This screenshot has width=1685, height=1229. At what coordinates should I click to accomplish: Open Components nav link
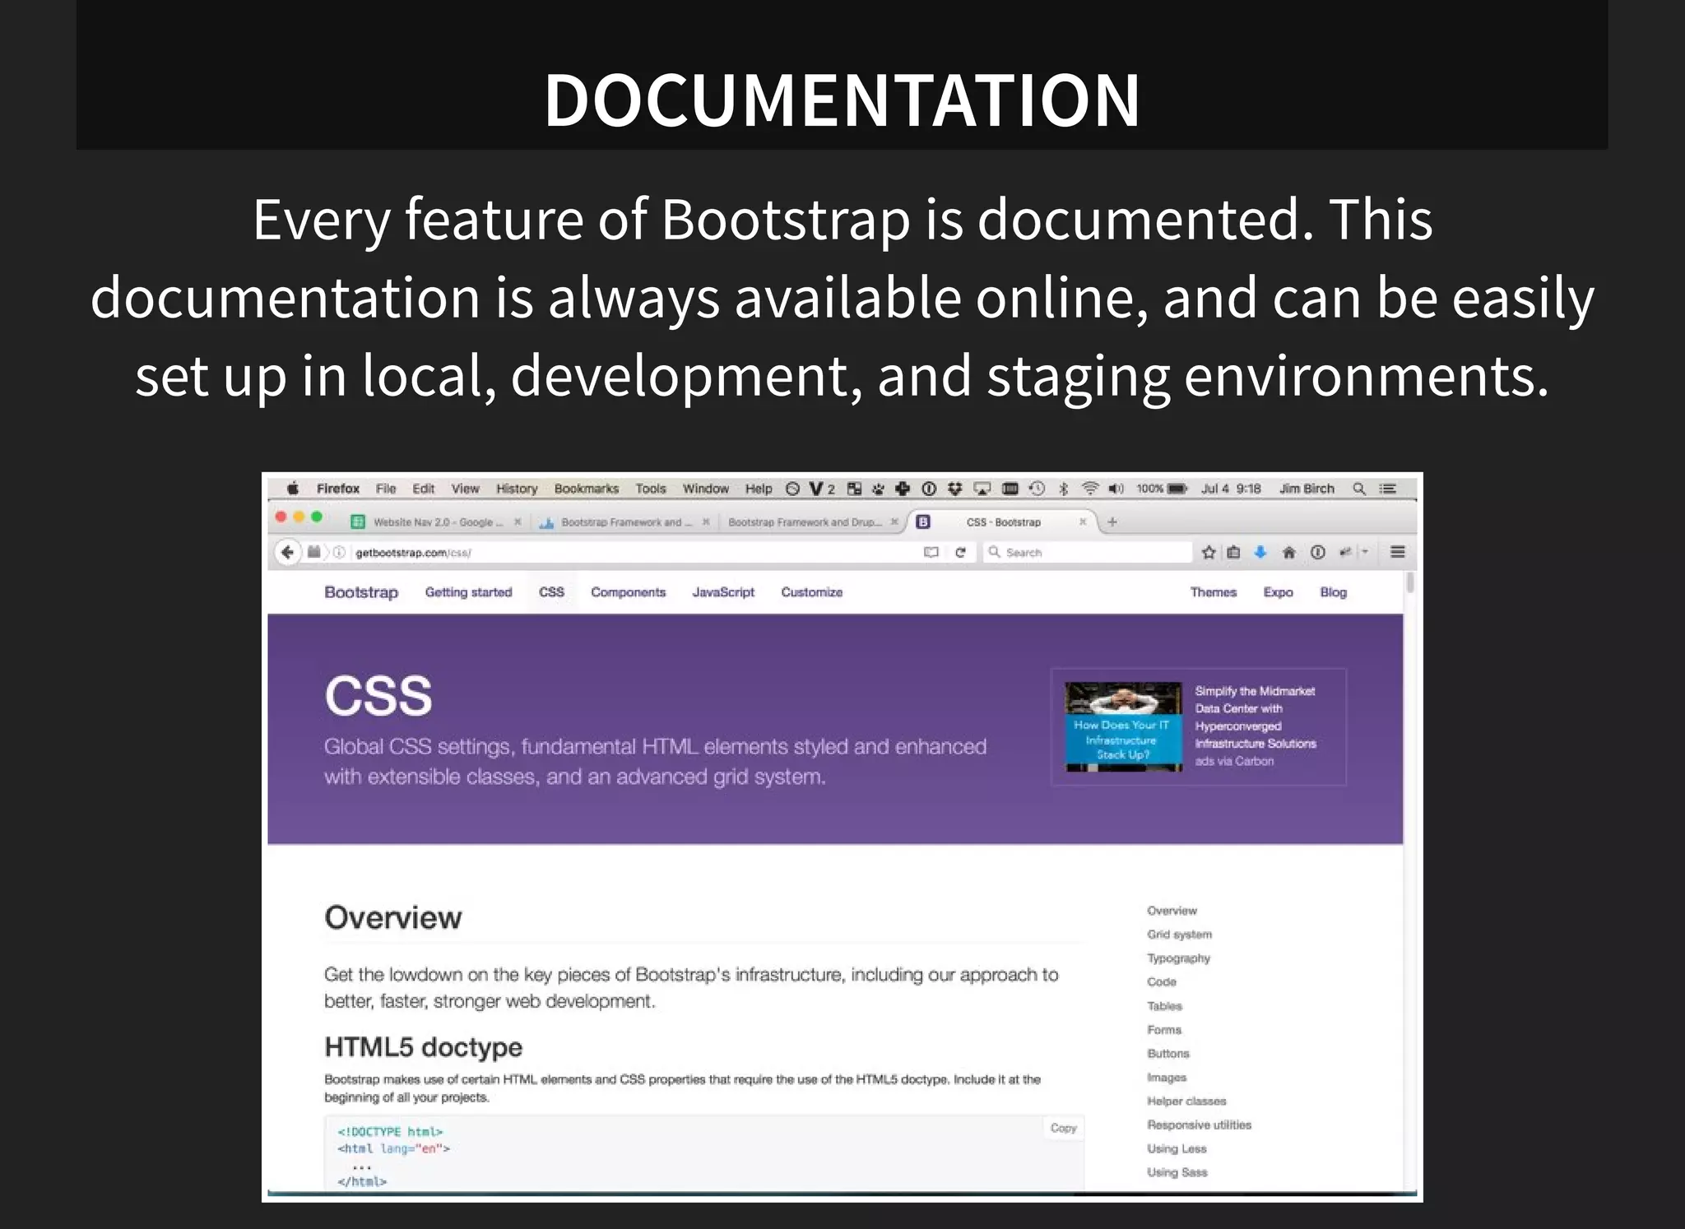[x=628, y=592]
